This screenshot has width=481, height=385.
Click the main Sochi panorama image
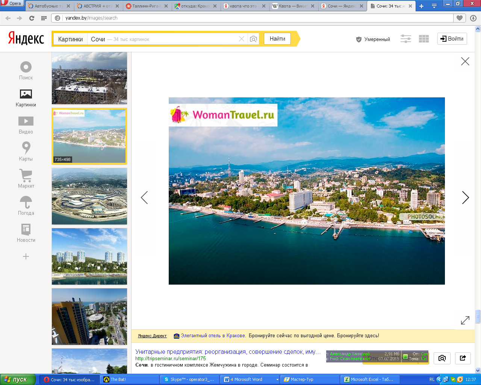(307, 191)
